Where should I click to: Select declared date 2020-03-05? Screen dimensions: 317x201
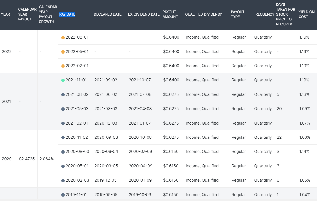click(x=106, y=166)
